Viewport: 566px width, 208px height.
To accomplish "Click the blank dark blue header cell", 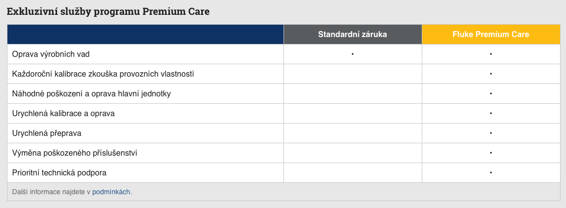I will pyautogui.click(x=145, y=34).
